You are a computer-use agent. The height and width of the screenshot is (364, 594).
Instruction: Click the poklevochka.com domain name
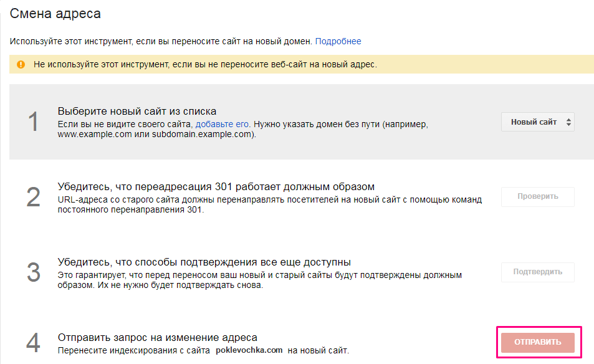click(x=249, y=350)
